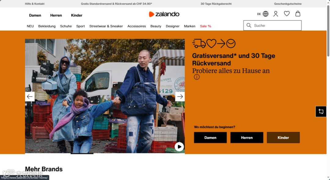
Task: Focus the Suche search field
Action: point(272,25)
